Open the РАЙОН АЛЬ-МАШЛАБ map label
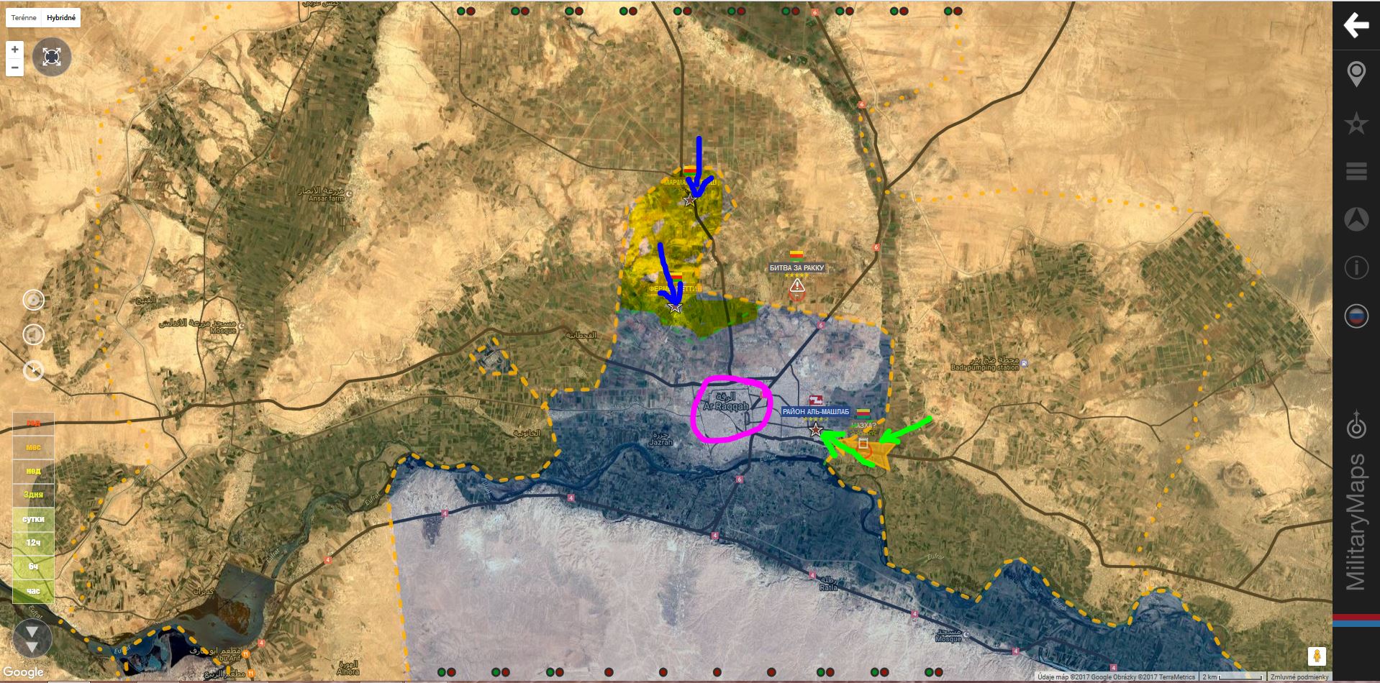1380x683 pixels. [816, 412]
